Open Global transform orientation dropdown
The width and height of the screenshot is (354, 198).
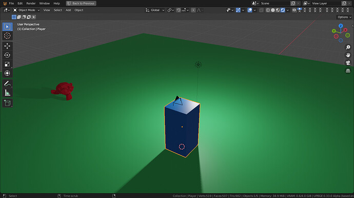[x=154, y=10]
